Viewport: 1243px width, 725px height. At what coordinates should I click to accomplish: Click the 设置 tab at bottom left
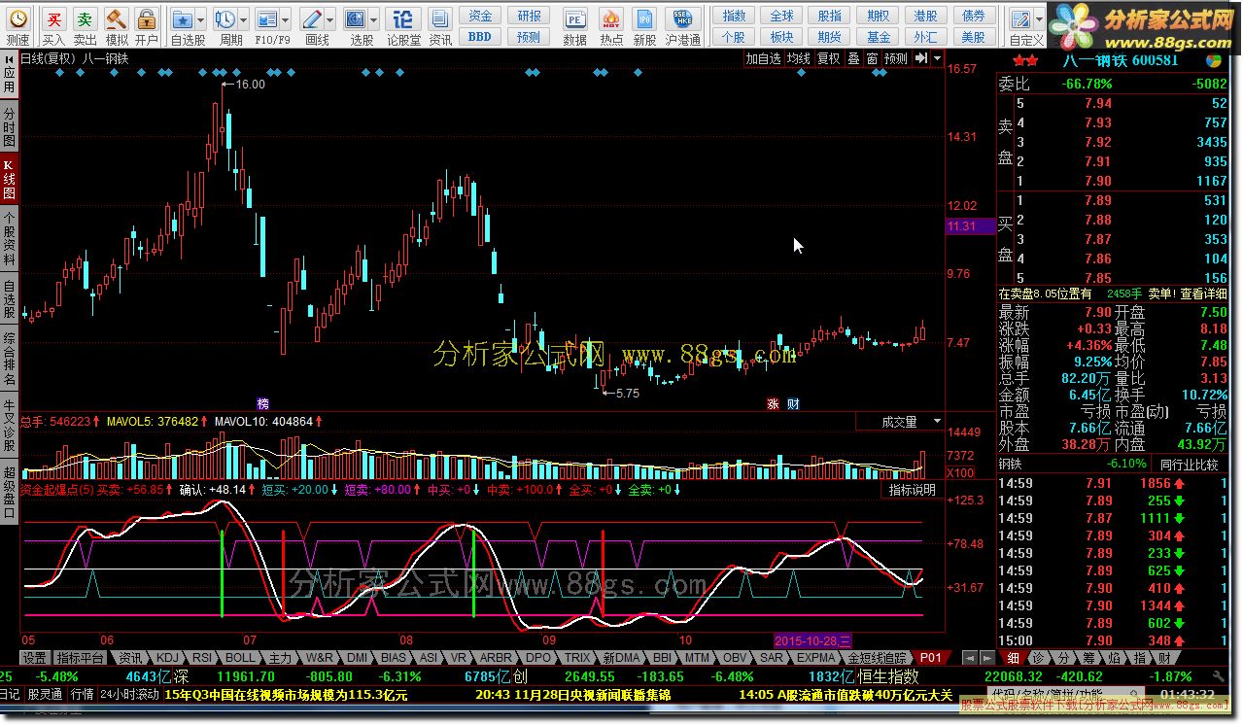click(34, 658)
